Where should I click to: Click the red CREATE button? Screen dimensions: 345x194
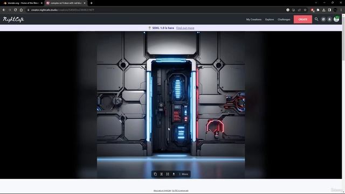click(303, 19)
